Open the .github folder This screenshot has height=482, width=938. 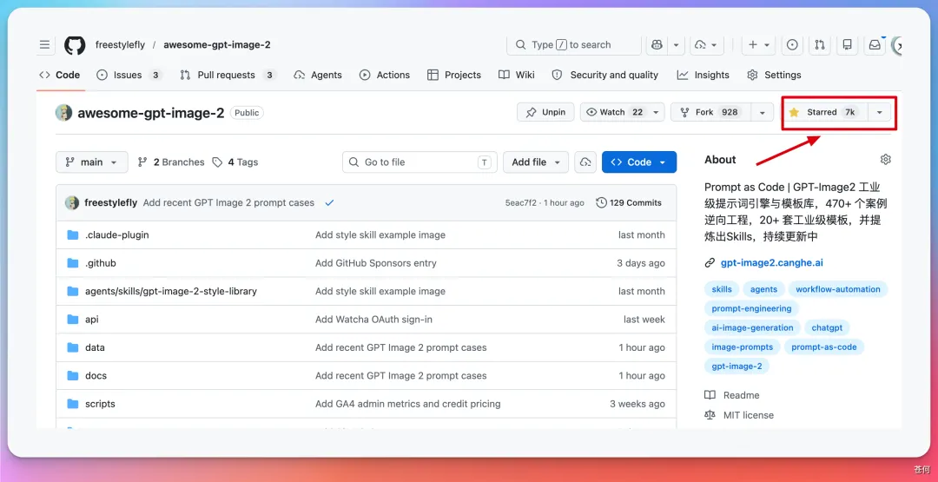pos(101,263)
